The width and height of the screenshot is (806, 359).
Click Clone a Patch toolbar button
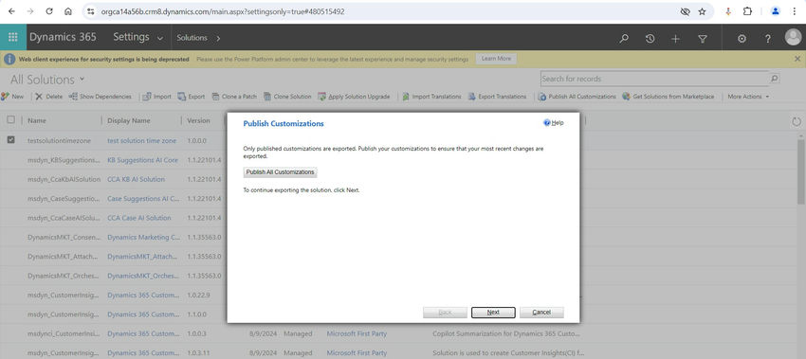point(234,97)
